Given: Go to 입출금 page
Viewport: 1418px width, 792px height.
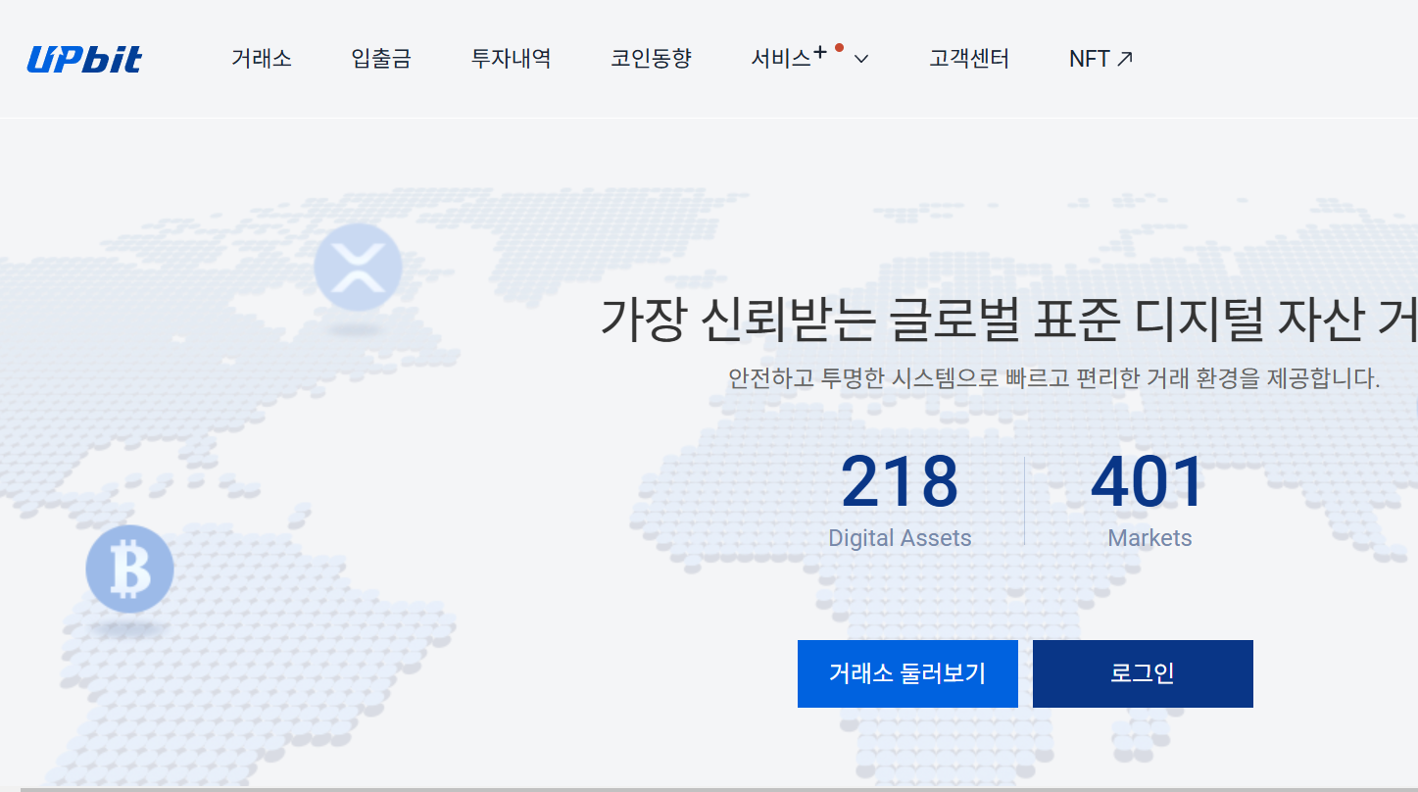Looking at the screenshot, I should pyautogui.click(x=381, y=59).
